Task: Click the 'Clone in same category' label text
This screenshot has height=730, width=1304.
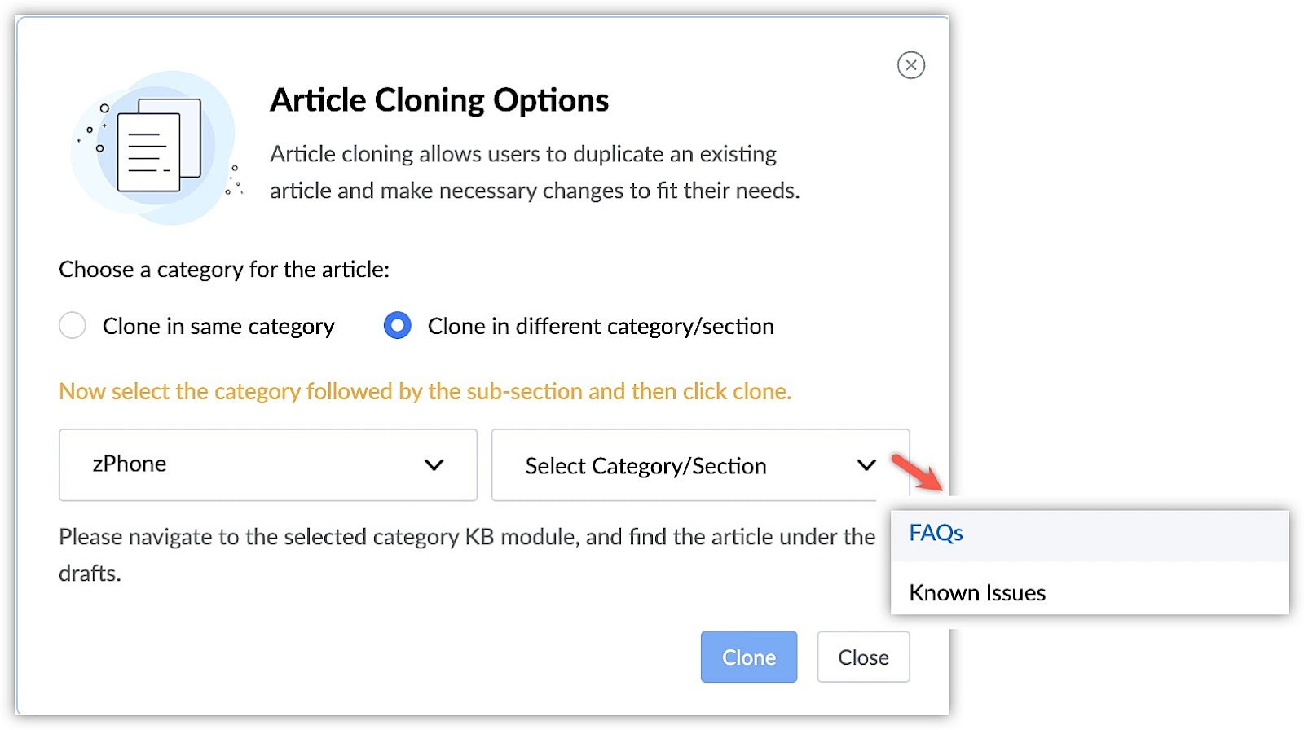Action: pyautogui.click(x=218, y=327)
